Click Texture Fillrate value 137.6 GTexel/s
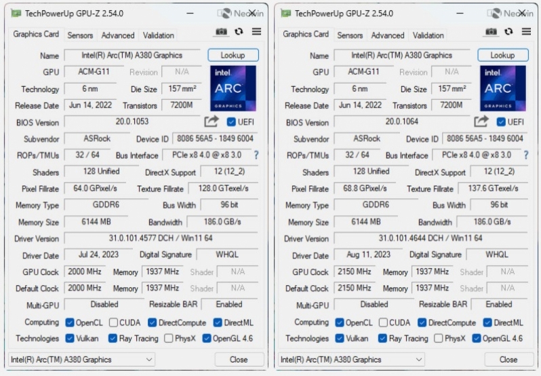The height and width of the screenshot is (376, 541). point(493,189)
